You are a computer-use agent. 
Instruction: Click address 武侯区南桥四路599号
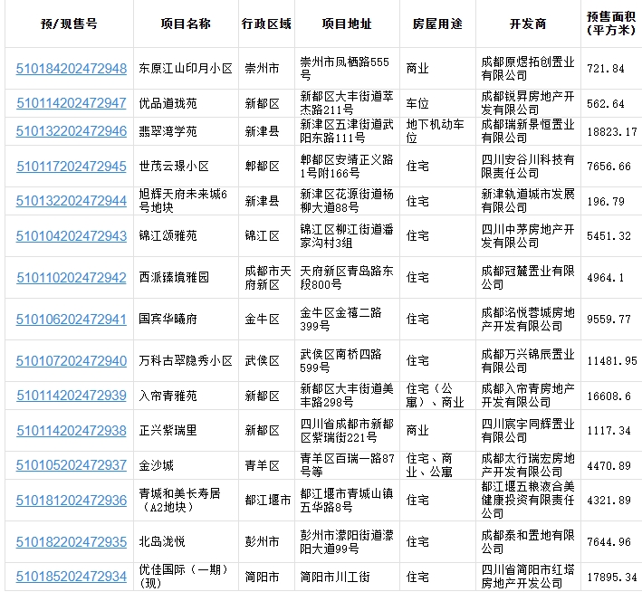340,360
